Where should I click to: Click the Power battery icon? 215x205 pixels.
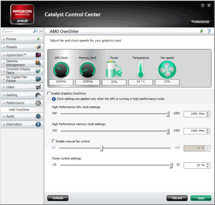114,69
